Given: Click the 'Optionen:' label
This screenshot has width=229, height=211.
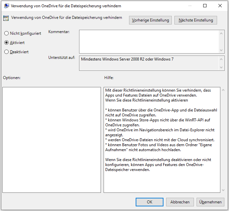Looking at the screenshot, I should (x=12, y=78).
